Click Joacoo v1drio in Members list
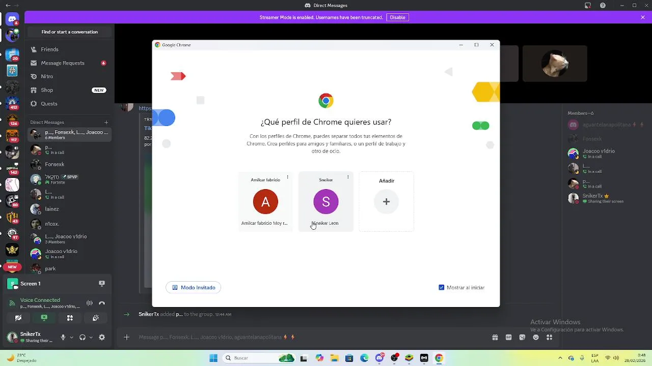 point(607,154)
